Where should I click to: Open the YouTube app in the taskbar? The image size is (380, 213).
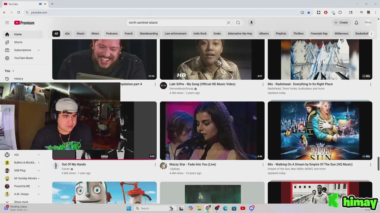[x=243, y=208]
